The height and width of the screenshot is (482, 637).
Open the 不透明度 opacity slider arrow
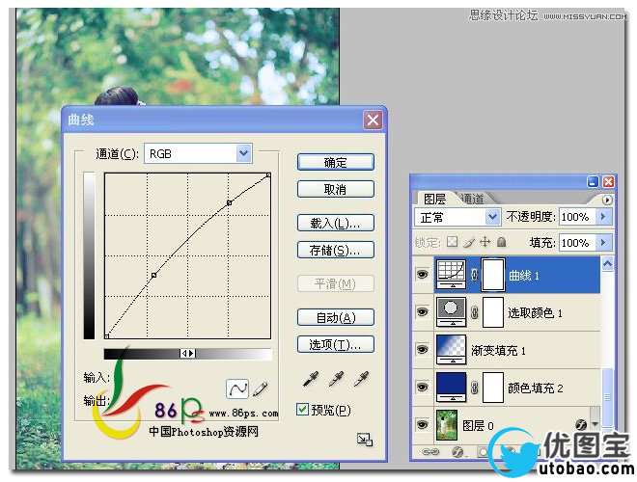pyautogui.click(x=603, y=217)
